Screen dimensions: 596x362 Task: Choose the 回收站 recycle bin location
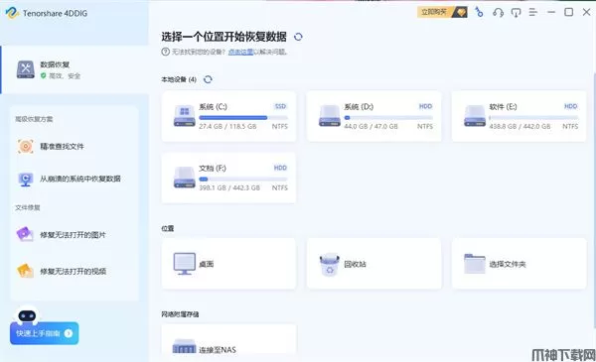(374, 264)
